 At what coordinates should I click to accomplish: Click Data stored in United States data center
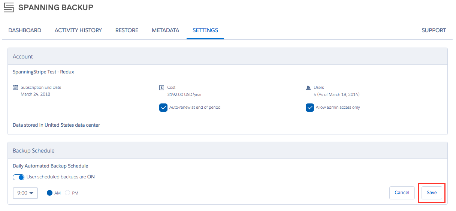click(x=56, y=125)
